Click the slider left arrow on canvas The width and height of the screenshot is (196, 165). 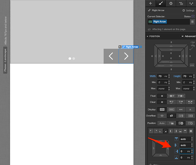click(111, 56)
